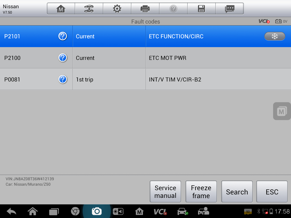Open recent apps overview
The width and height of the screenshot is (291, 218).
point(54,211)
